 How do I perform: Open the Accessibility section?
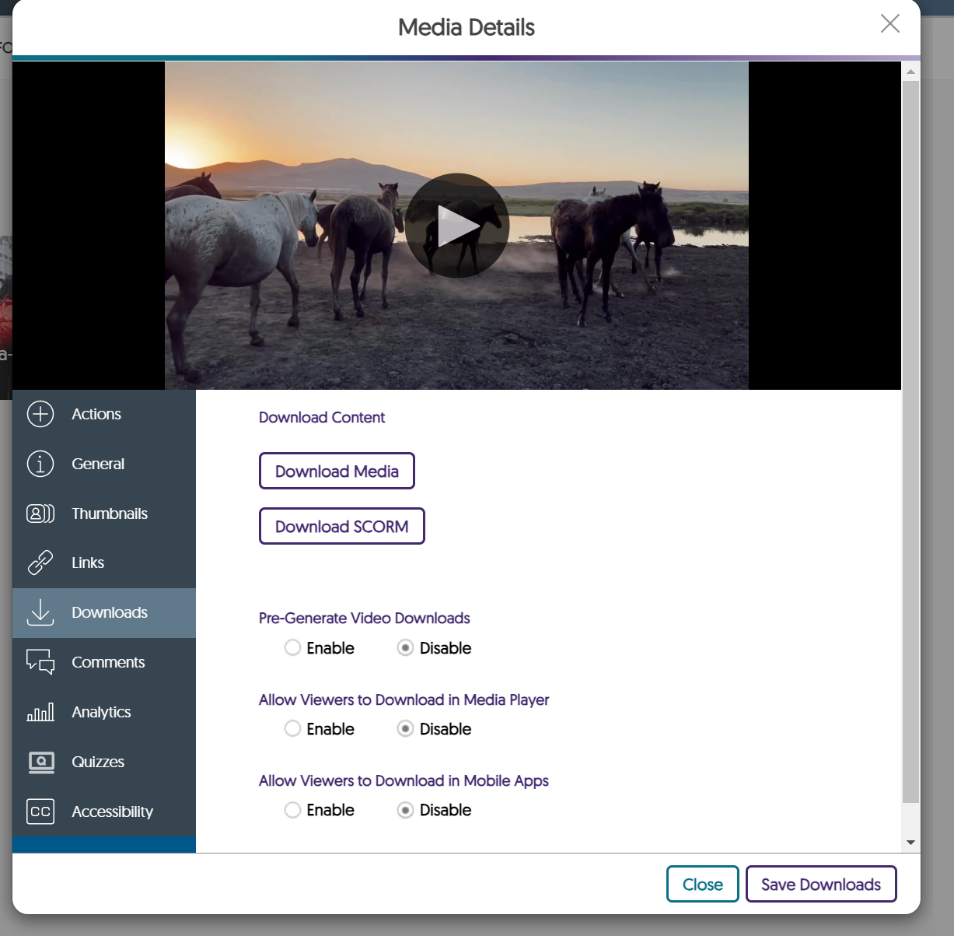coord(104,812)
